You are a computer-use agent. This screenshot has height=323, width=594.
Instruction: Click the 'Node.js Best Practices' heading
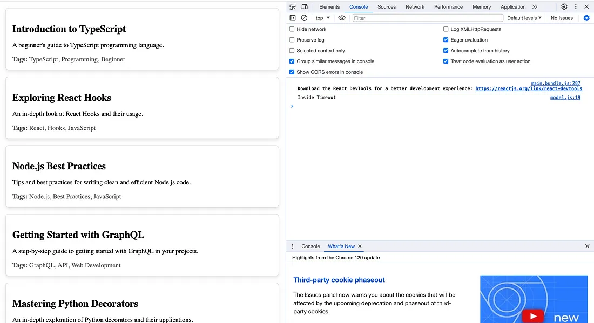pyautogui.click(x=59, y=166)
